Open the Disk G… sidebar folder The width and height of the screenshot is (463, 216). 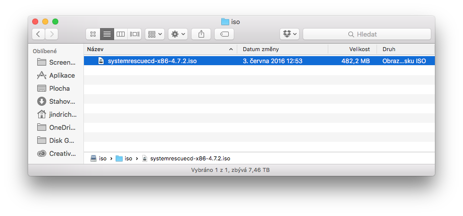click(x=56, y=140)
